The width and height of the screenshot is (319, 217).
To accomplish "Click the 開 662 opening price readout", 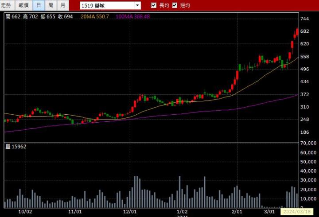I will click(12, 16).
